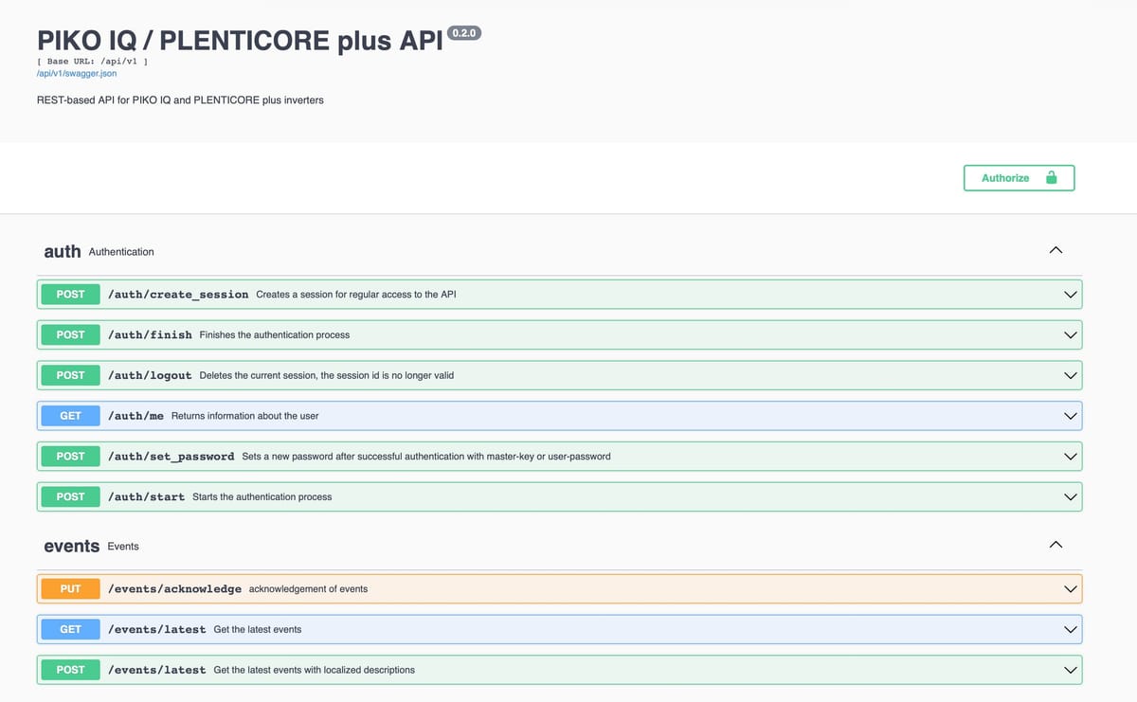Expand /auth/create_session endpoint arrow

pos(1071,295)
